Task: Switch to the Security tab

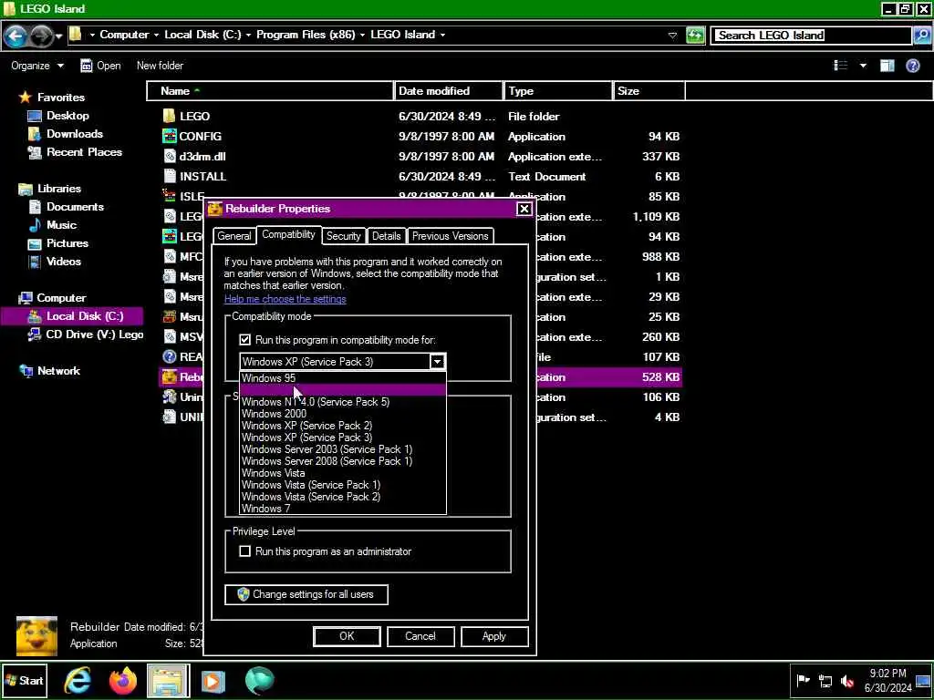Action: 344,236
